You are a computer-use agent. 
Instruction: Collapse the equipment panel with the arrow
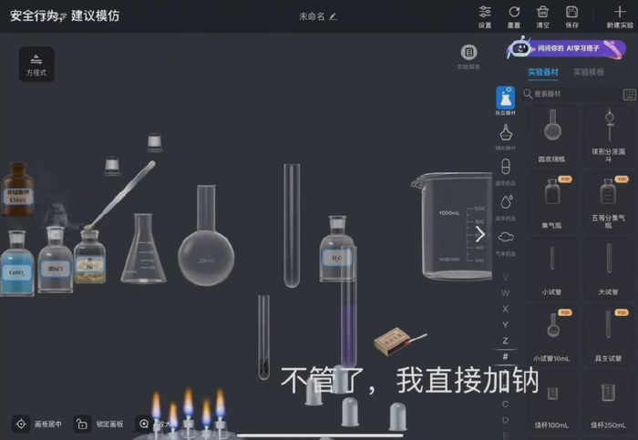480,234
